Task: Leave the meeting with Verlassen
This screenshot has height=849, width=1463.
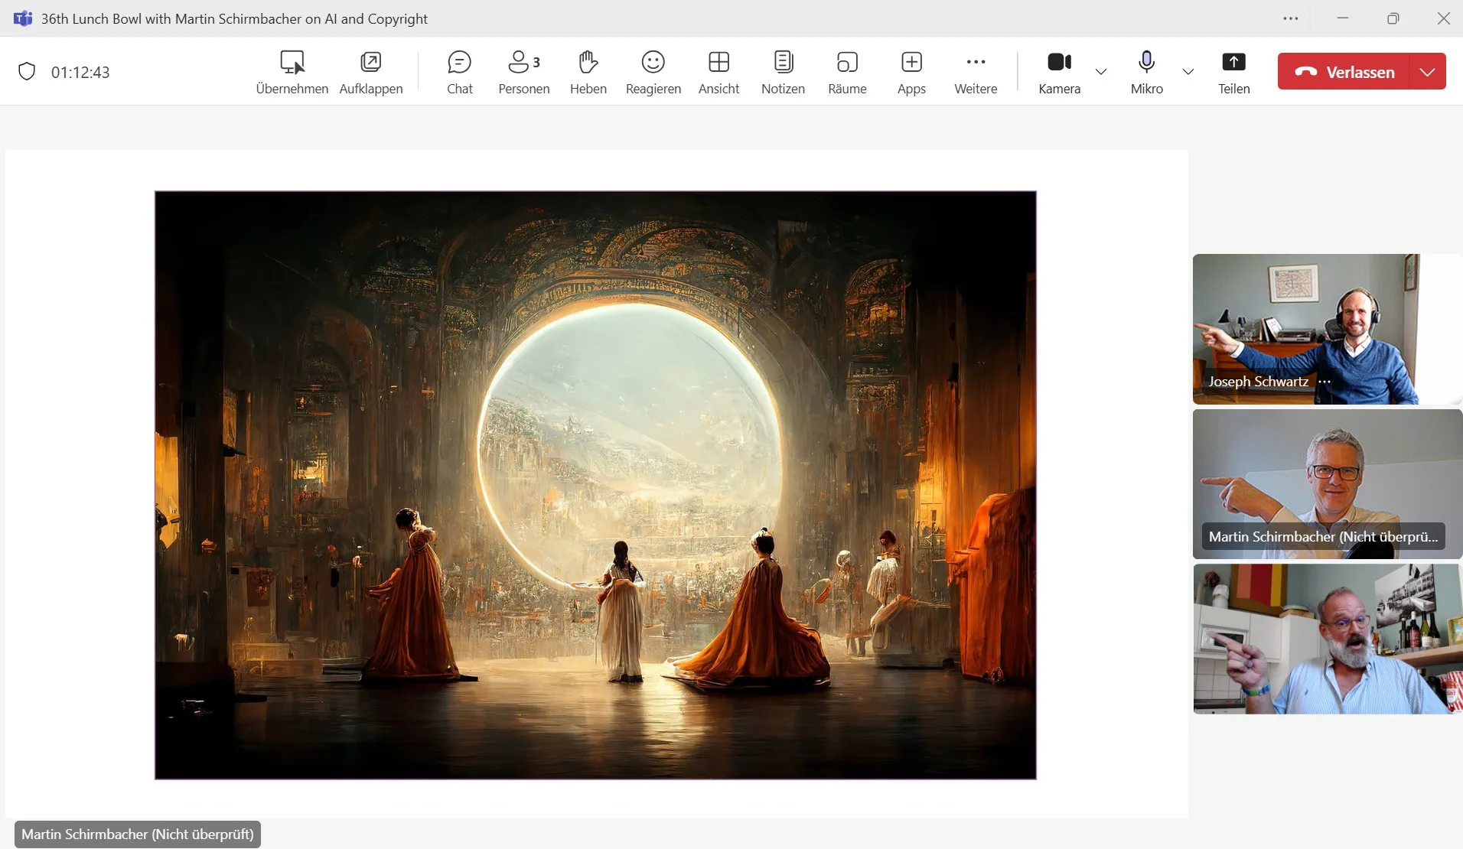Action: 1344,72
